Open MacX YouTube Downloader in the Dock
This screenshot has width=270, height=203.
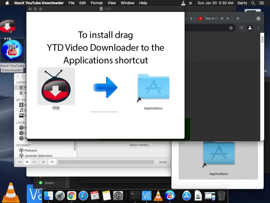point(170,196)
